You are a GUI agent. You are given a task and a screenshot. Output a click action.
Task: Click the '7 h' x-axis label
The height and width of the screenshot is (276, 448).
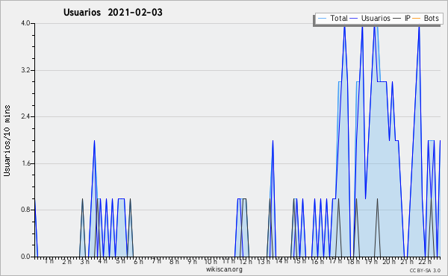click(x=156, y=261)
